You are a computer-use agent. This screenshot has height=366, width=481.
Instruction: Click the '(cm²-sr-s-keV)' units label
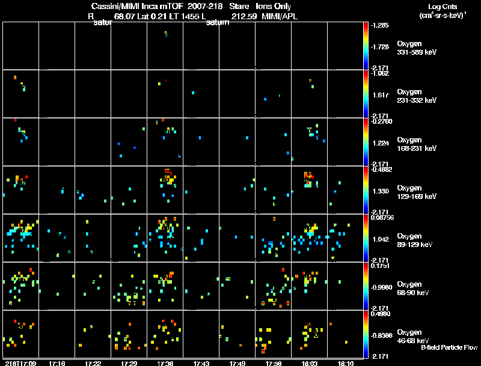pyautogui.click(x=443, y=15)
